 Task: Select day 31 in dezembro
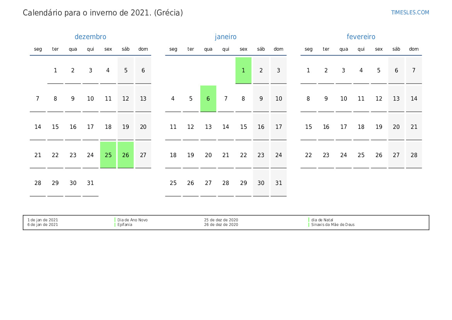[90, 183]
